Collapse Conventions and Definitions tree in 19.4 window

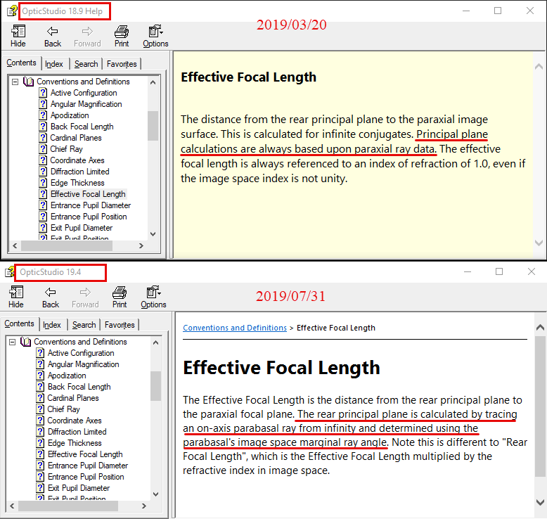(x=12, y=342)
